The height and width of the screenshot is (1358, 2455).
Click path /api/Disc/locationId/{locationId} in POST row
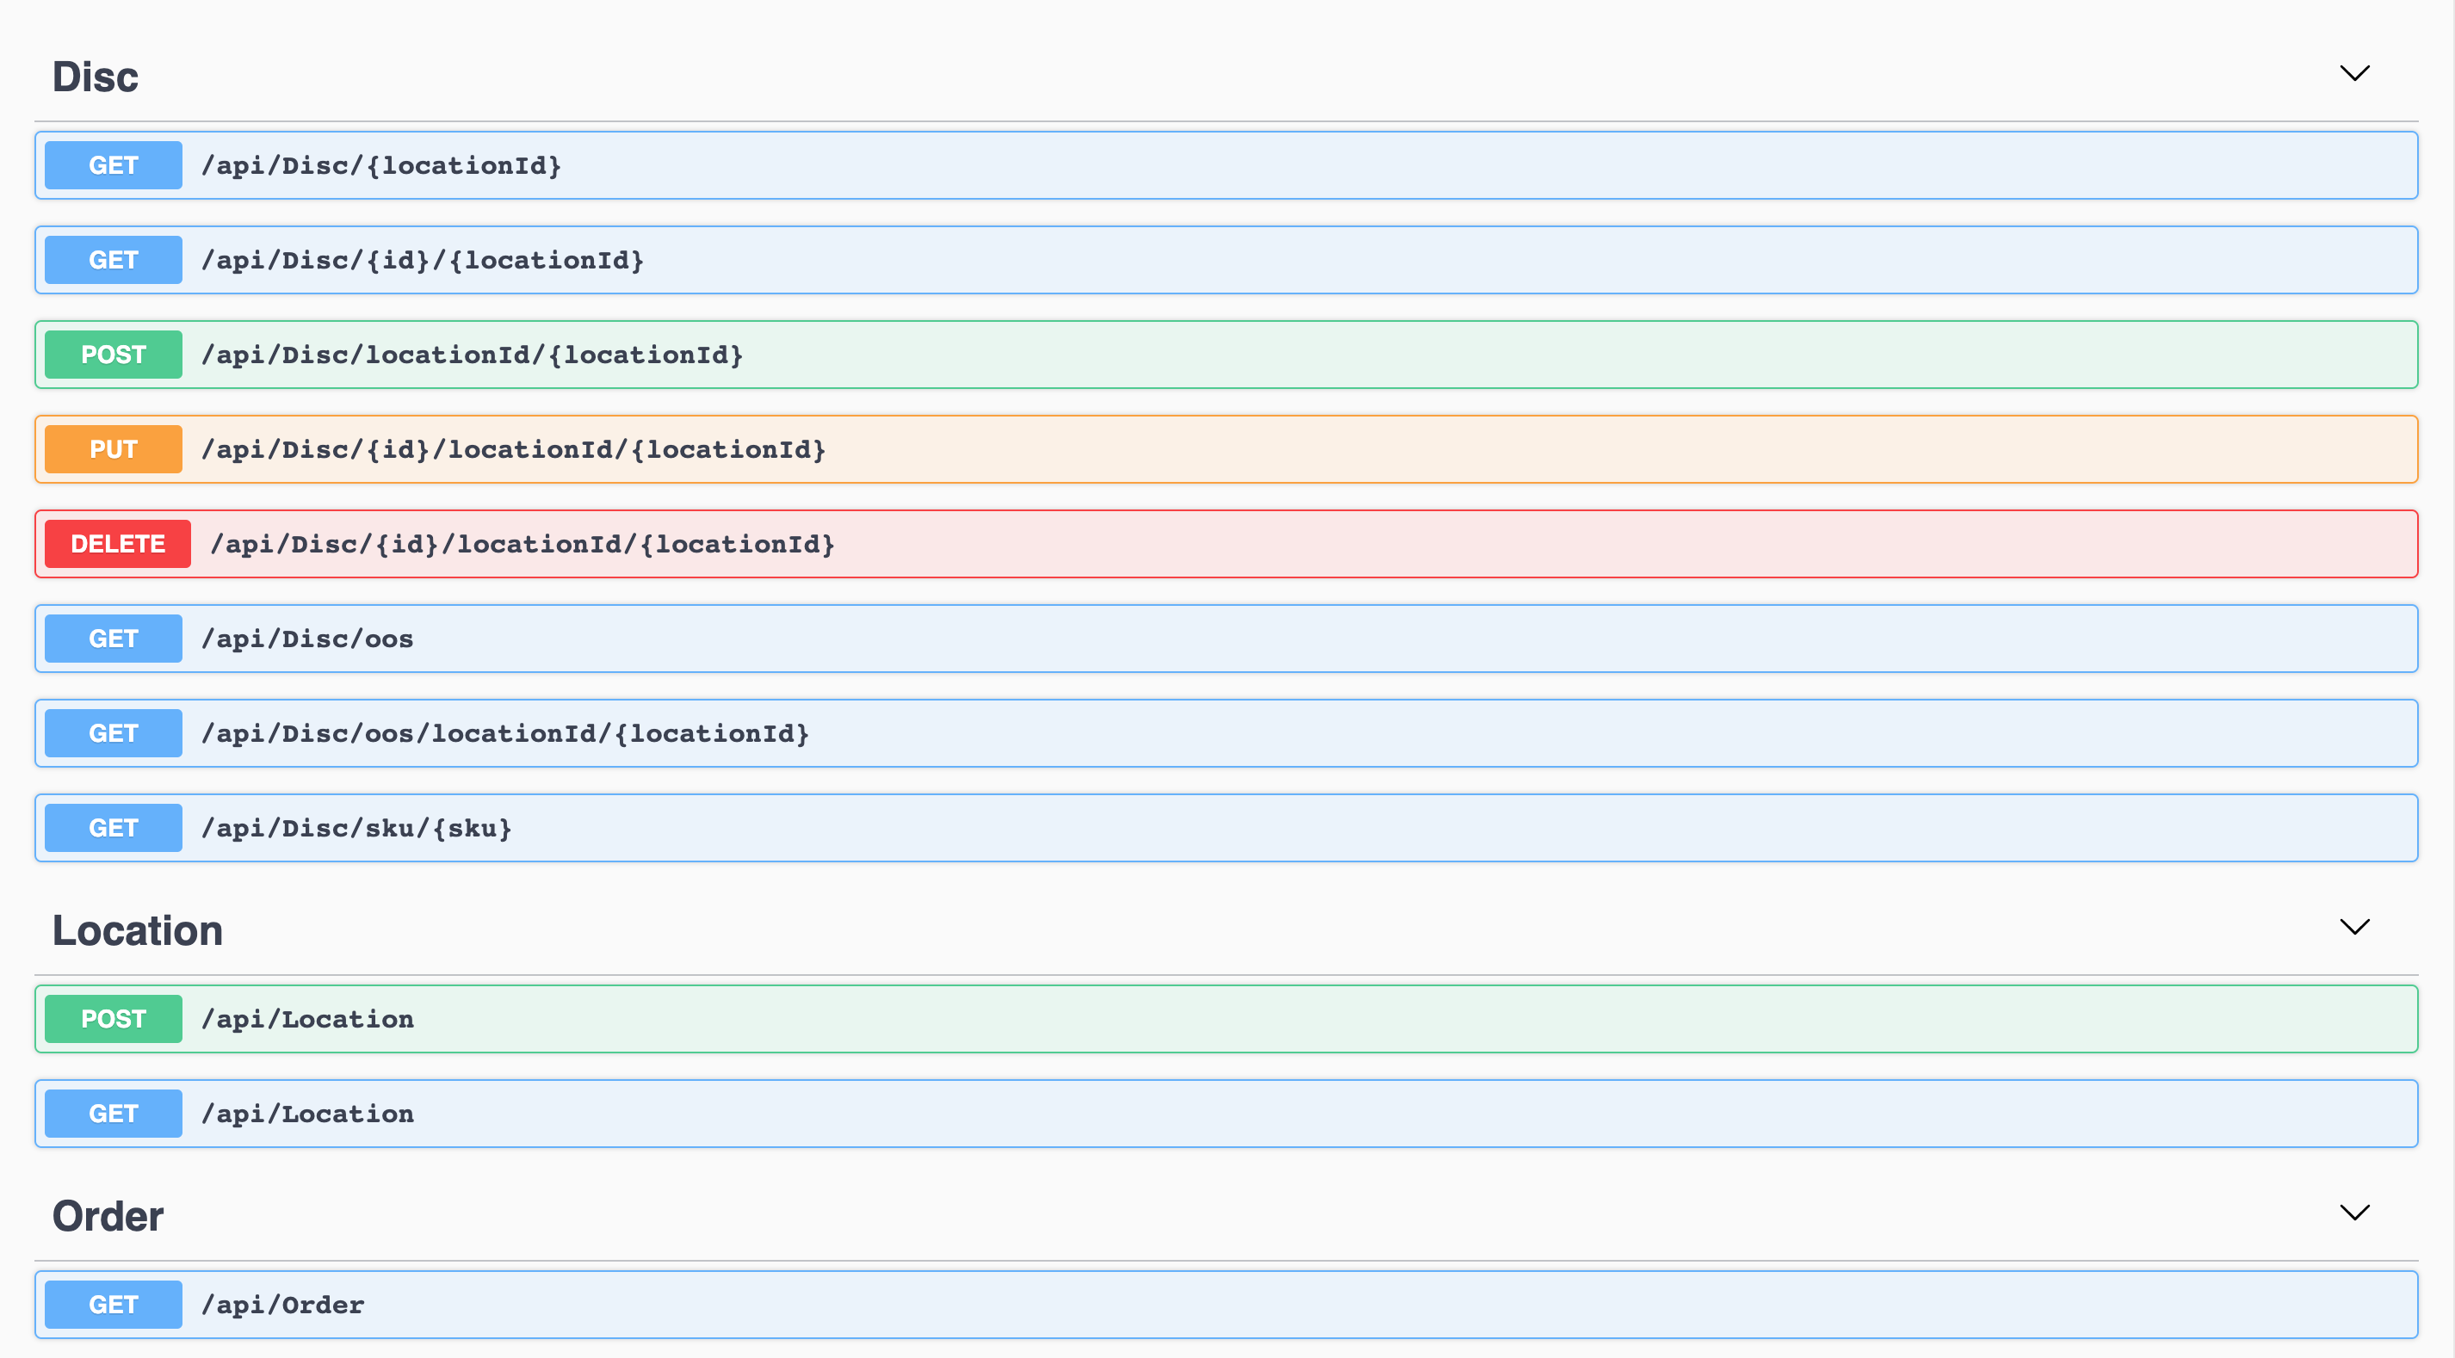click(x=472, y=355)
